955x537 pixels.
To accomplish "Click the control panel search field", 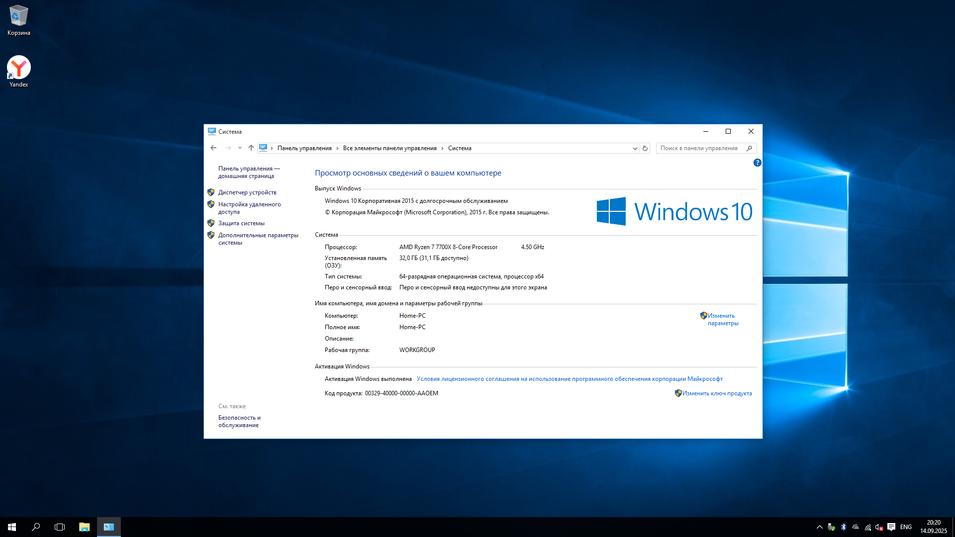I will click(x=700, y=148).
